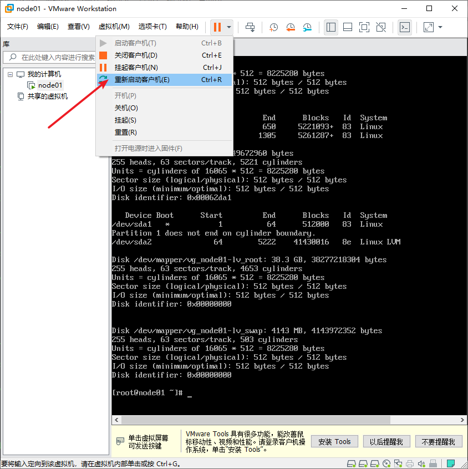Click the vg_node01-lv_root disk line
The height and width of the screenshot is (469, 468).
pos(250,259)
